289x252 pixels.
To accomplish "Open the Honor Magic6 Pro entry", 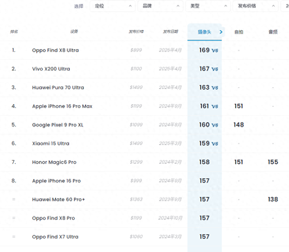I will [x=54, y=162].
